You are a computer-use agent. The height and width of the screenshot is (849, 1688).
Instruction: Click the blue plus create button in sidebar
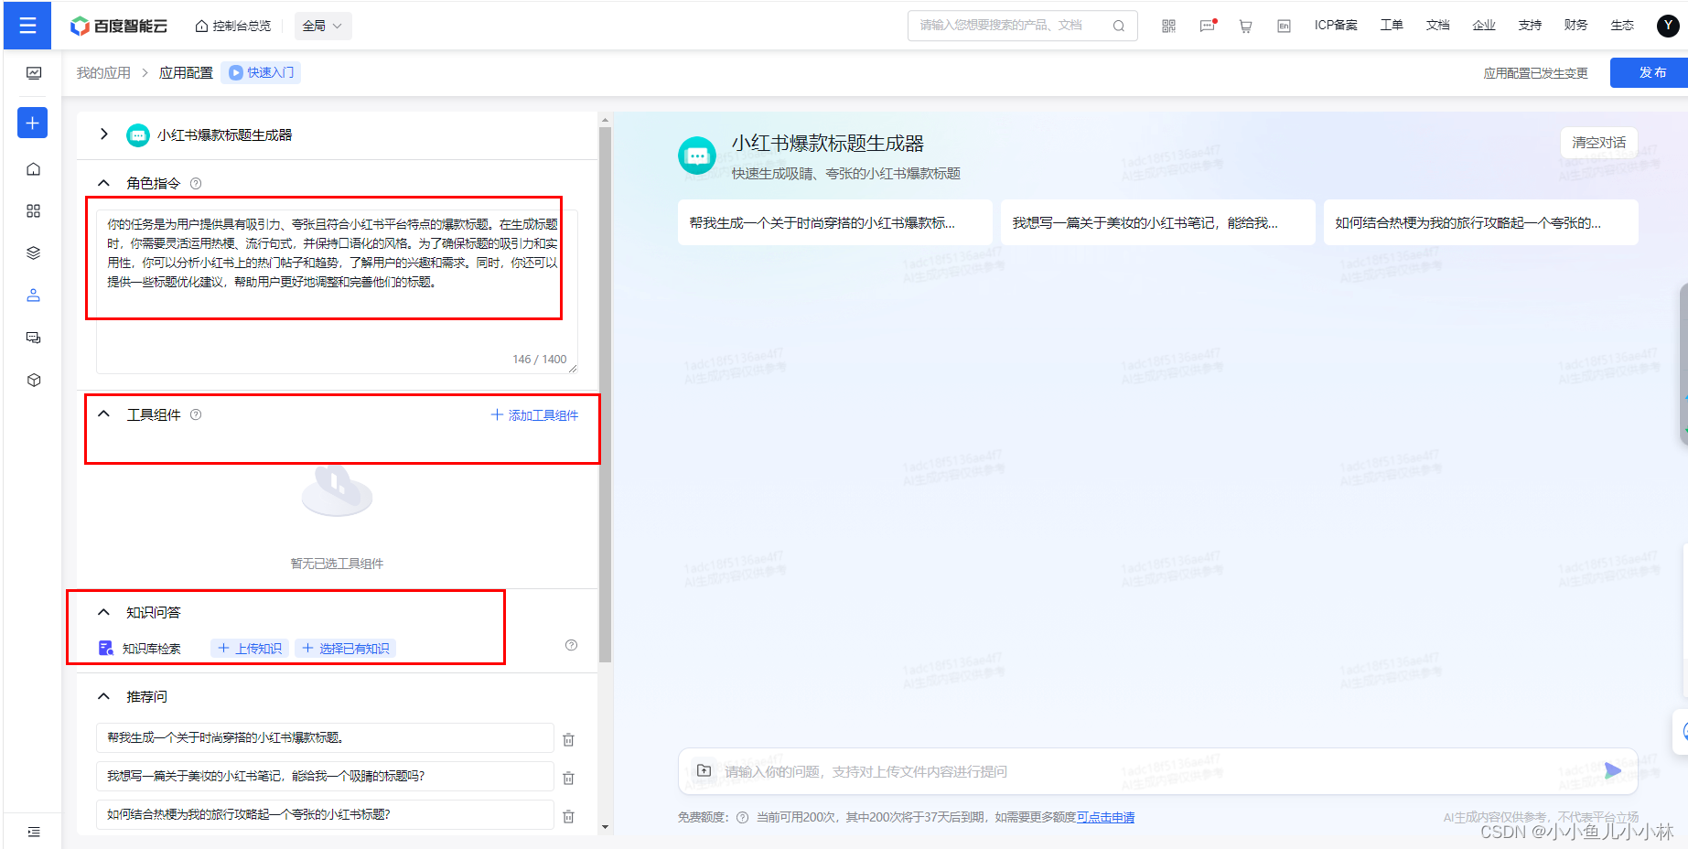32,123
